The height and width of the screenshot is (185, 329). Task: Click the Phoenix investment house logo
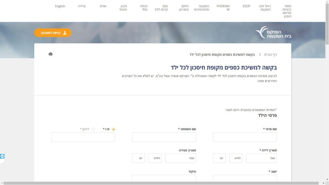point(273,32)
